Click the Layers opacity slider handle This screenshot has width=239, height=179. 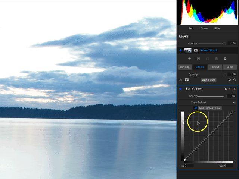pos(224,43)
